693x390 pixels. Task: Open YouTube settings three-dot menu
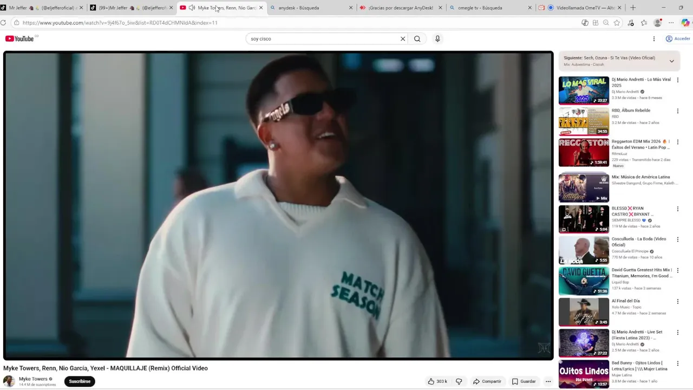tap(654, 38)
